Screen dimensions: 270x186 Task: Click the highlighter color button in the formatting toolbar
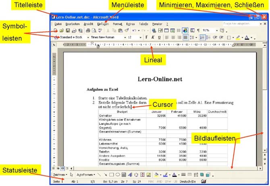point(238,37)
